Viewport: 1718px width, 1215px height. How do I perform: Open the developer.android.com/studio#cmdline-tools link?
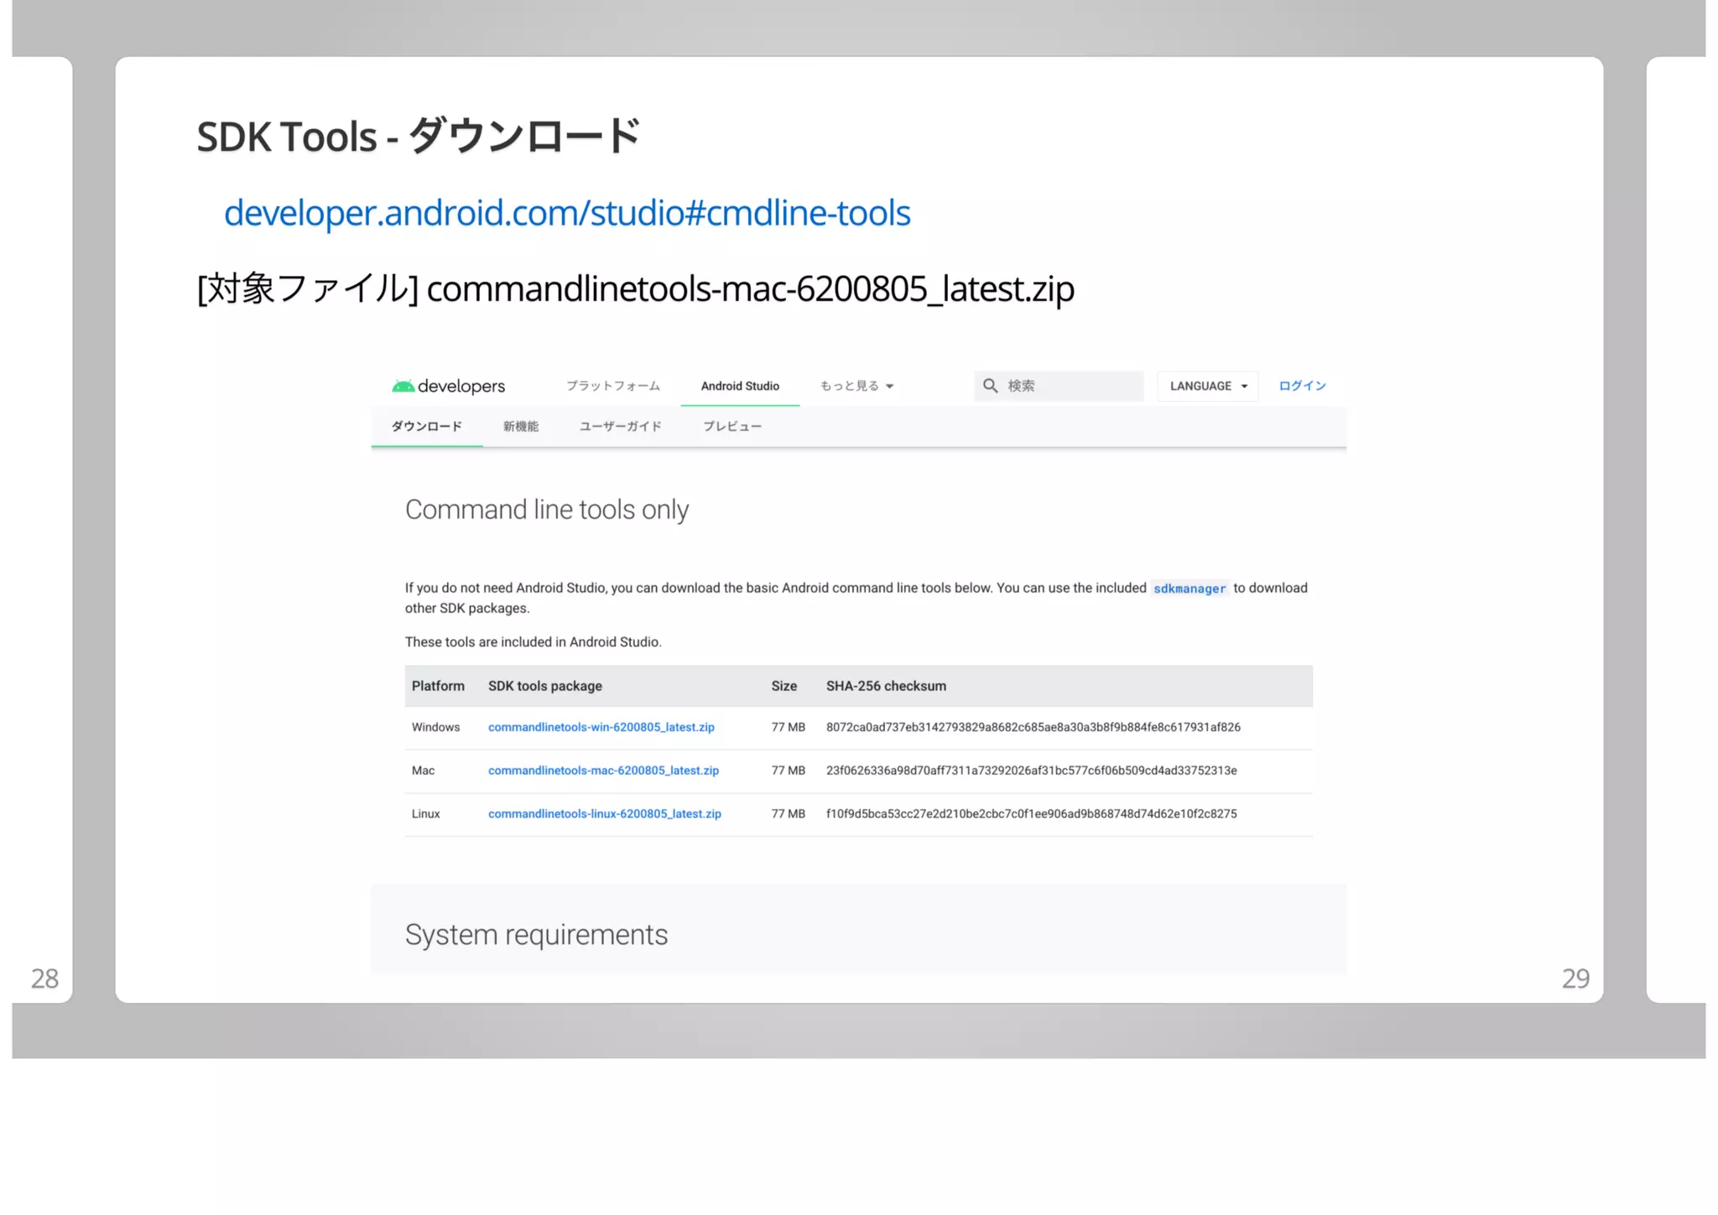coord(567,213)
